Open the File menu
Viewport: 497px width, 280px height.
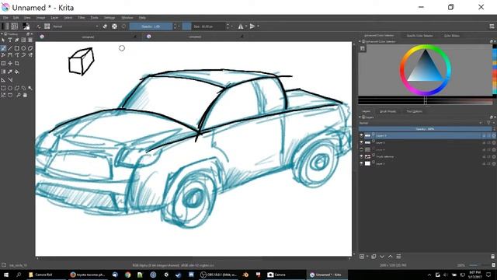[5, 18]
